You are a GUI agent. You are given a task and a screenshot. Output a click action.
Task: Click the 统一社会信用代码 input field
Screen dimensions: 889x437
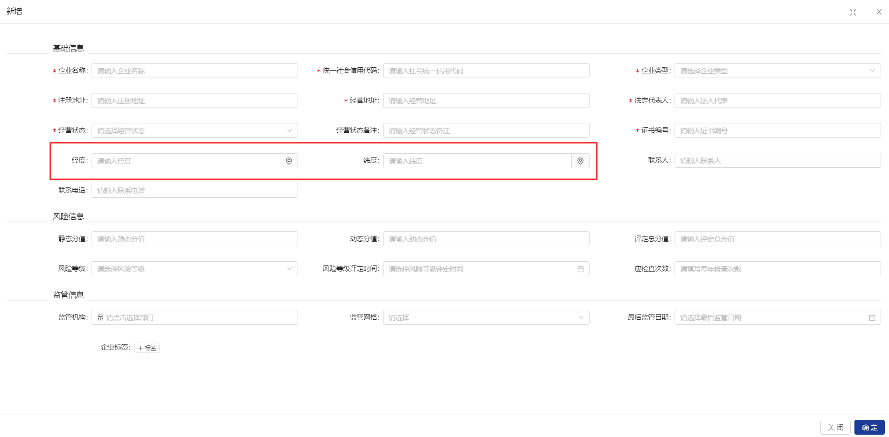coord(486,71)
